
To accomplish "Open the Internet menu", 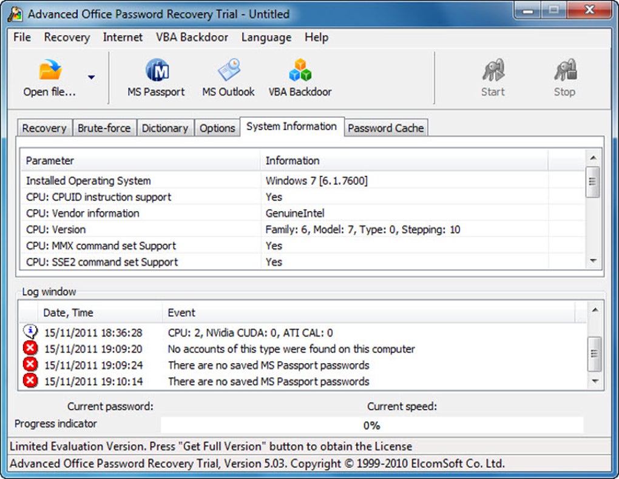I will [123, 37].
